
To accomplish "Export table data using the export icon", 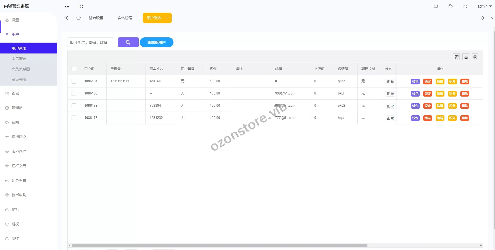I will tap(466, 57).
